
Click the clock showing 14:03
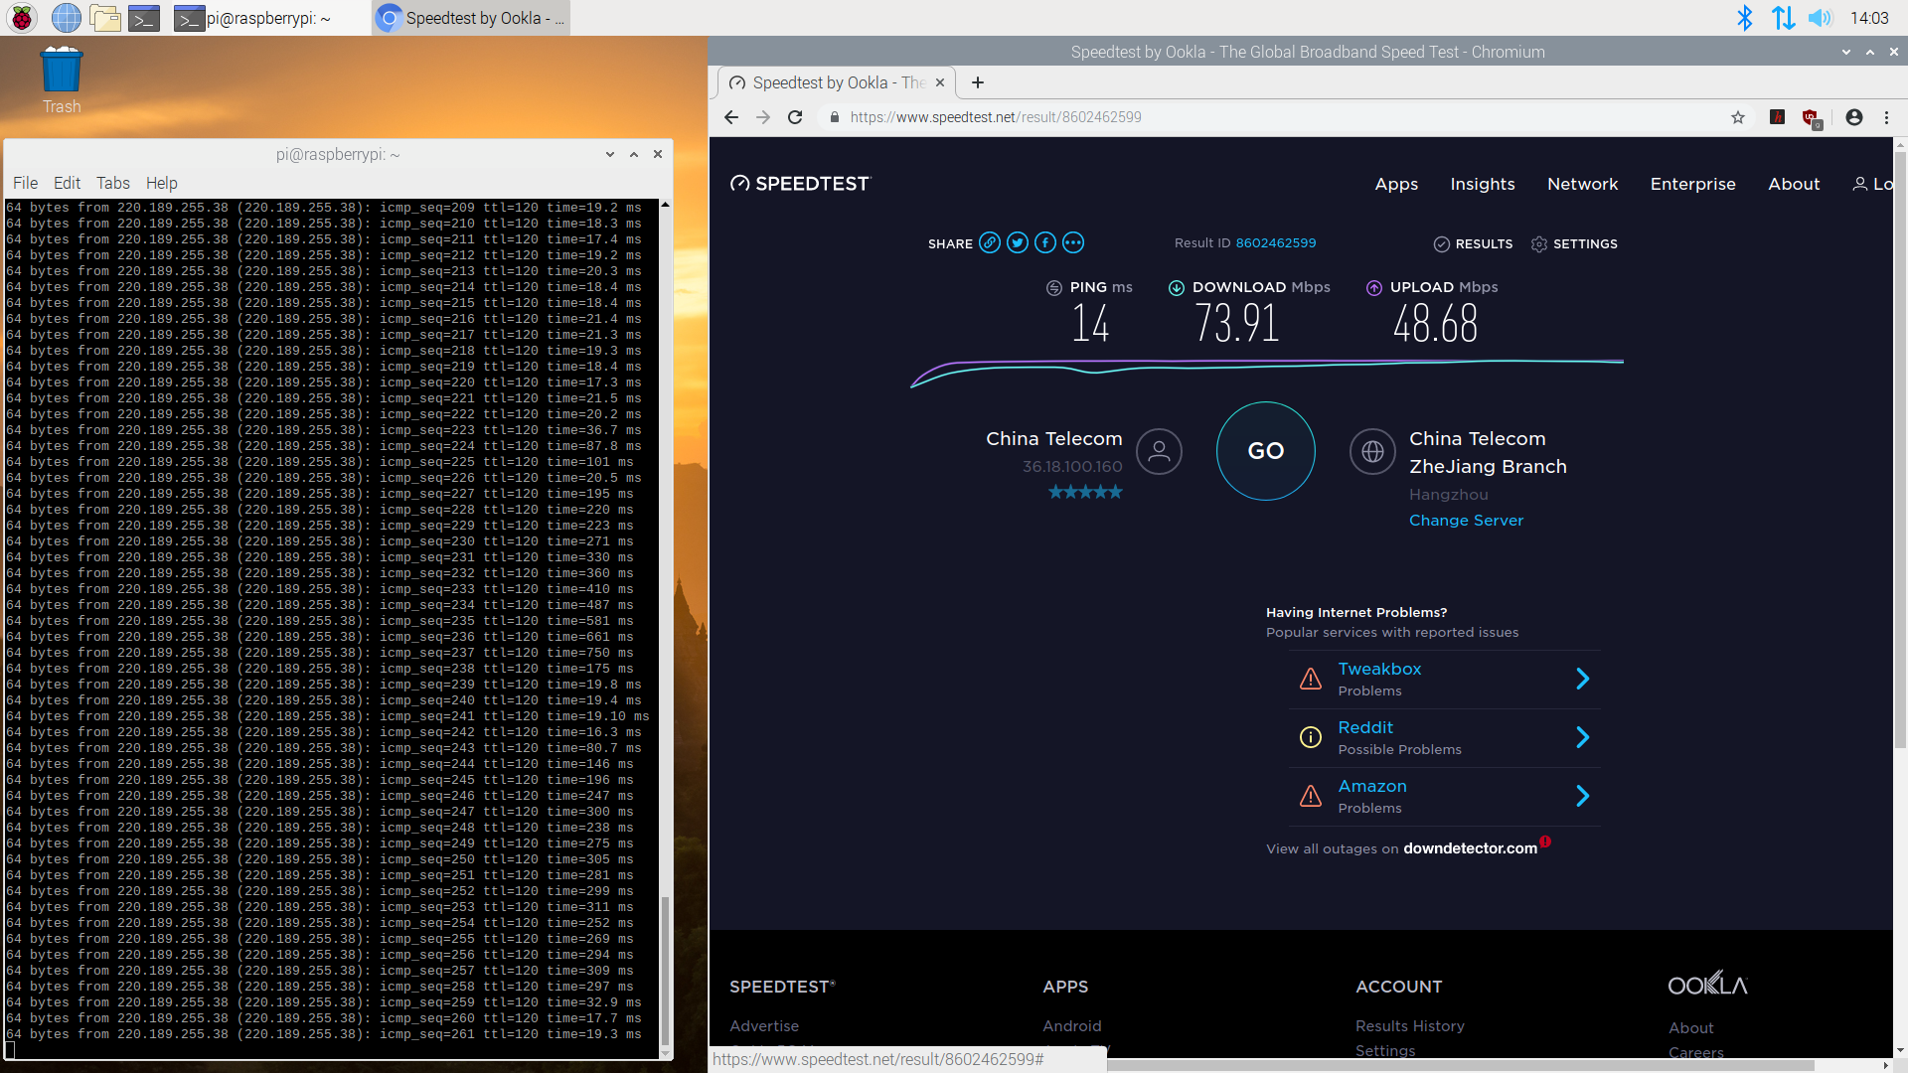tap(1869, 18)
